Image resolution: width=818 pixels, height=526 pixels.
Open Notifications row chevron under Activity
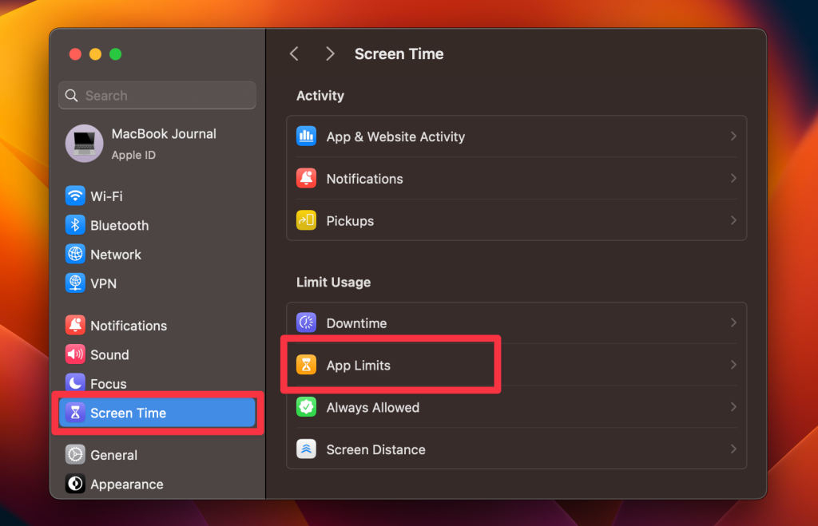pyautogui.click(x=733, y=178)
